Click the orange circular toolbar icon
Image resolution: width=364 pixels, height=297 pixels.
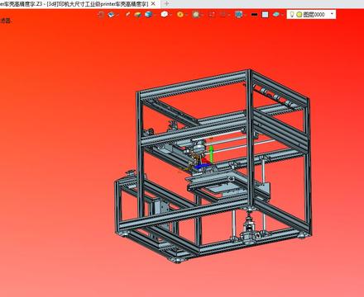pos(180,14)
